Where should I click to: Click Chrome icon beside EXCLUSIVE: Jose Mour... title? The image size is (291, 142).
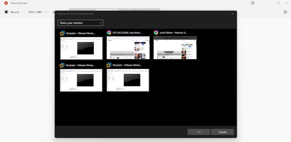click(x=109, y=33)
